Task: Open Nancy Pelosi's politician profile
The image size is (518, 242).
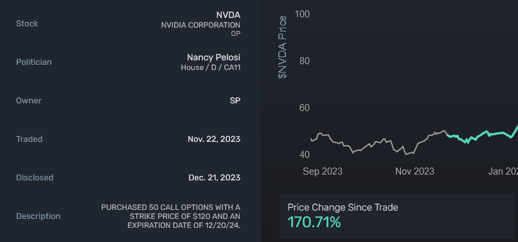Action: [213, 57]
